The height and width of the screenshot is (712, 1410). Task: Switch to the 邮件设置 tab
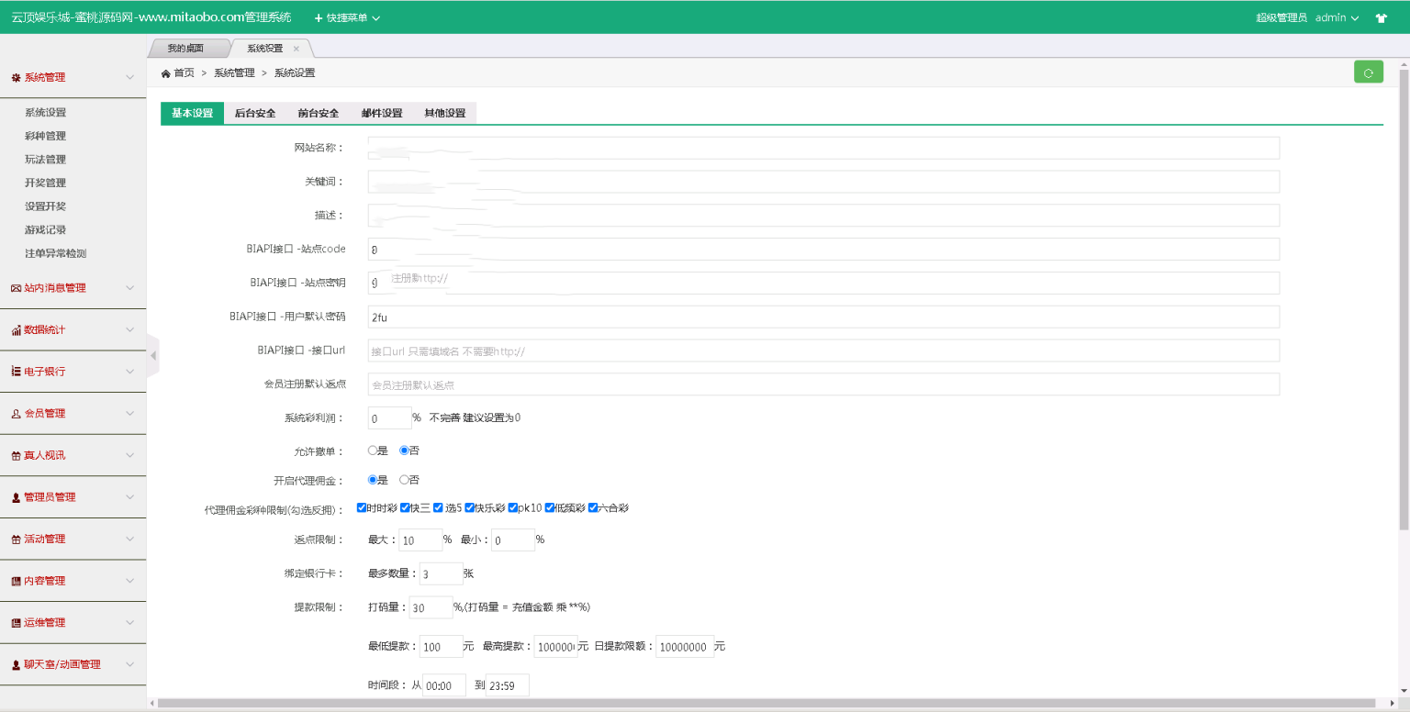[382, 114]
